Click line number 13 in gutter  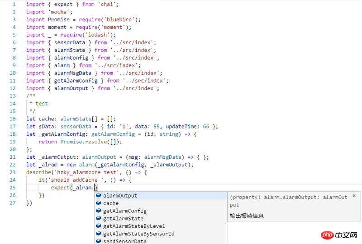13,96
